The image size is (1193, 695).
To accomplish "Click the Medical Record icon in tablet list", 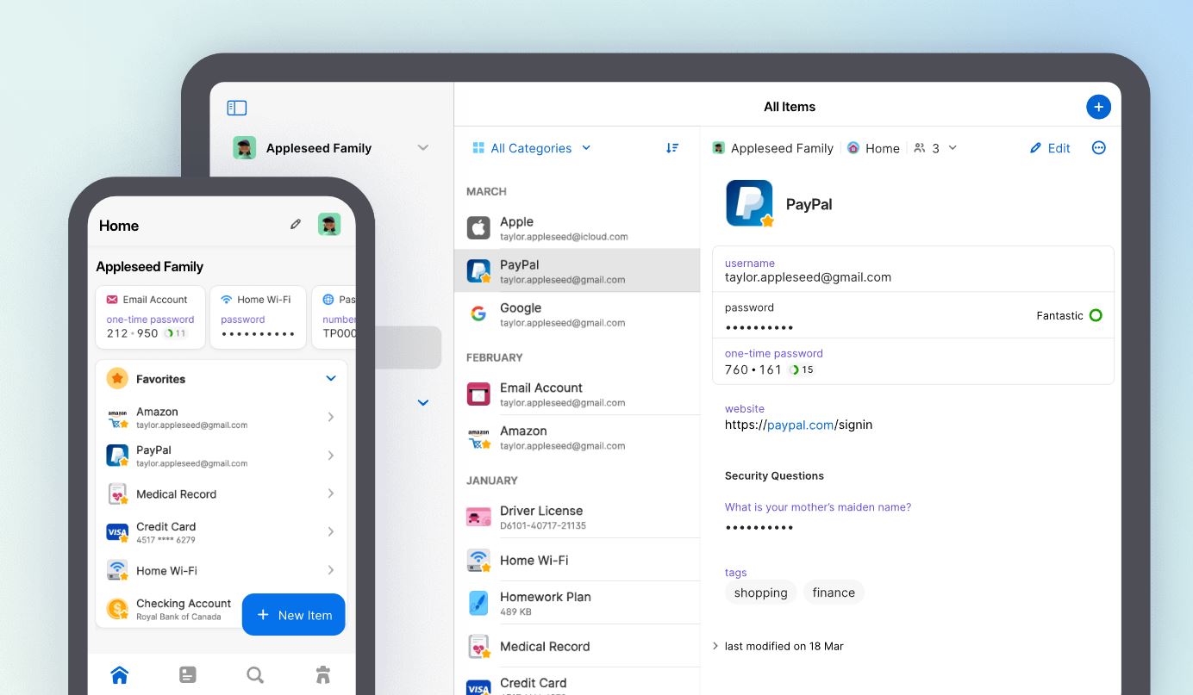I will [478, 646].
